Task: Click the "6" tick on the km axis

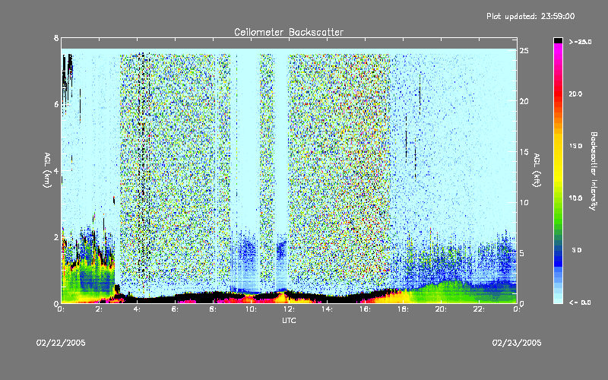Action: 56,104
